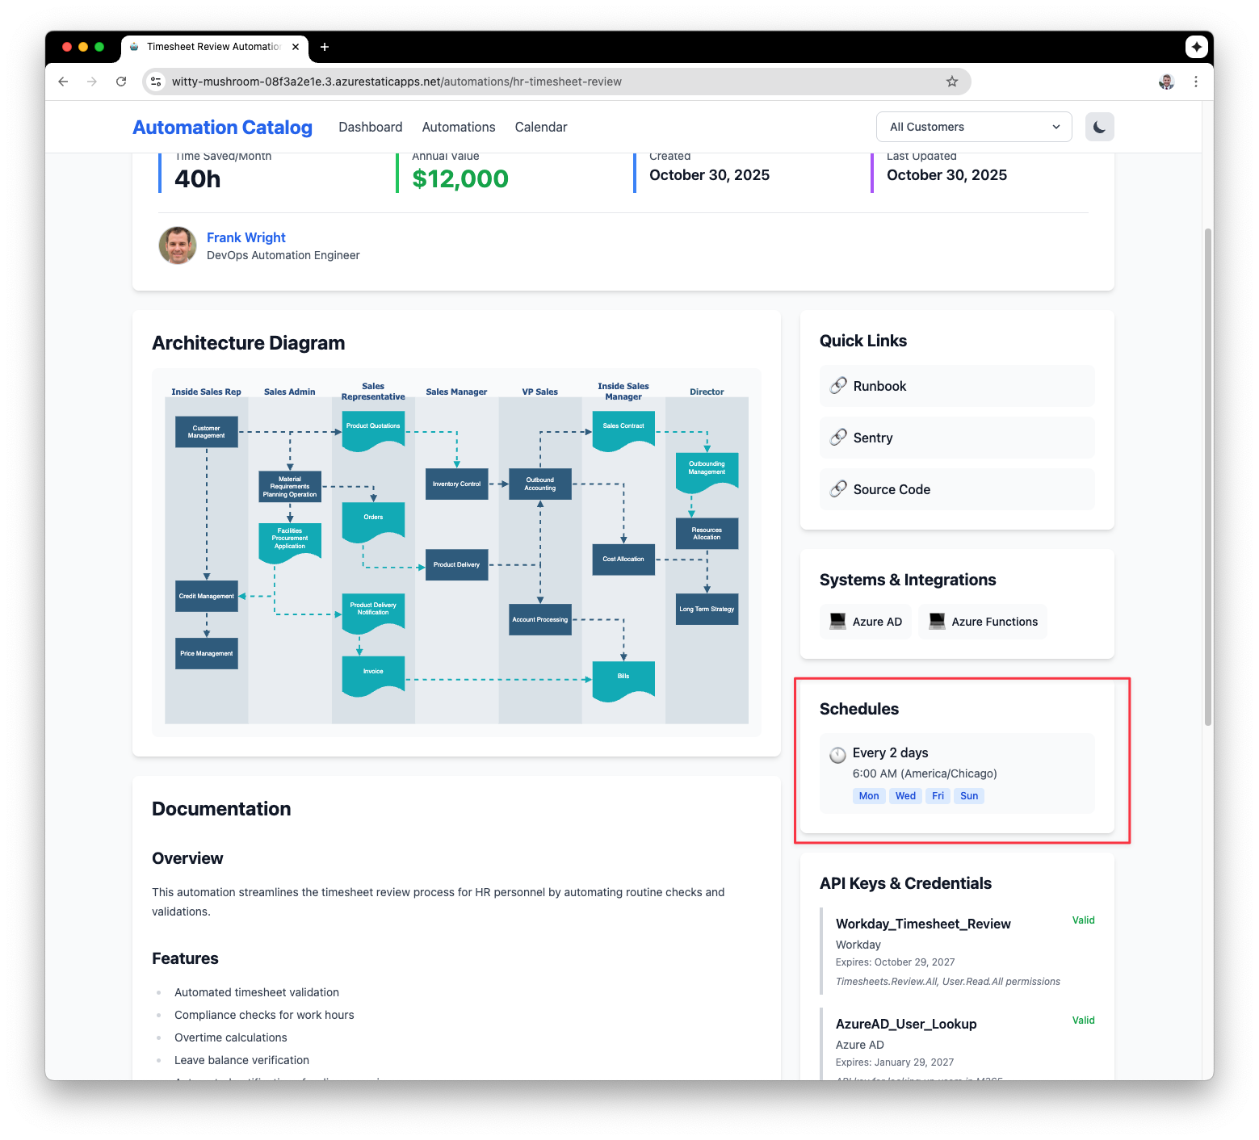
Task: Open the All Customers dropdown
Action: (x=973, y=127)
